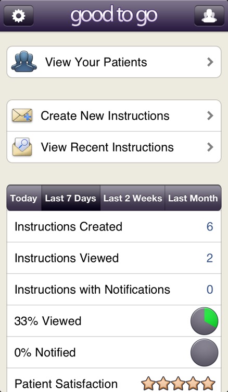228x392 pixels.
Task: Click the envelope with magnifier icon
Action: [x=22, y=147]
